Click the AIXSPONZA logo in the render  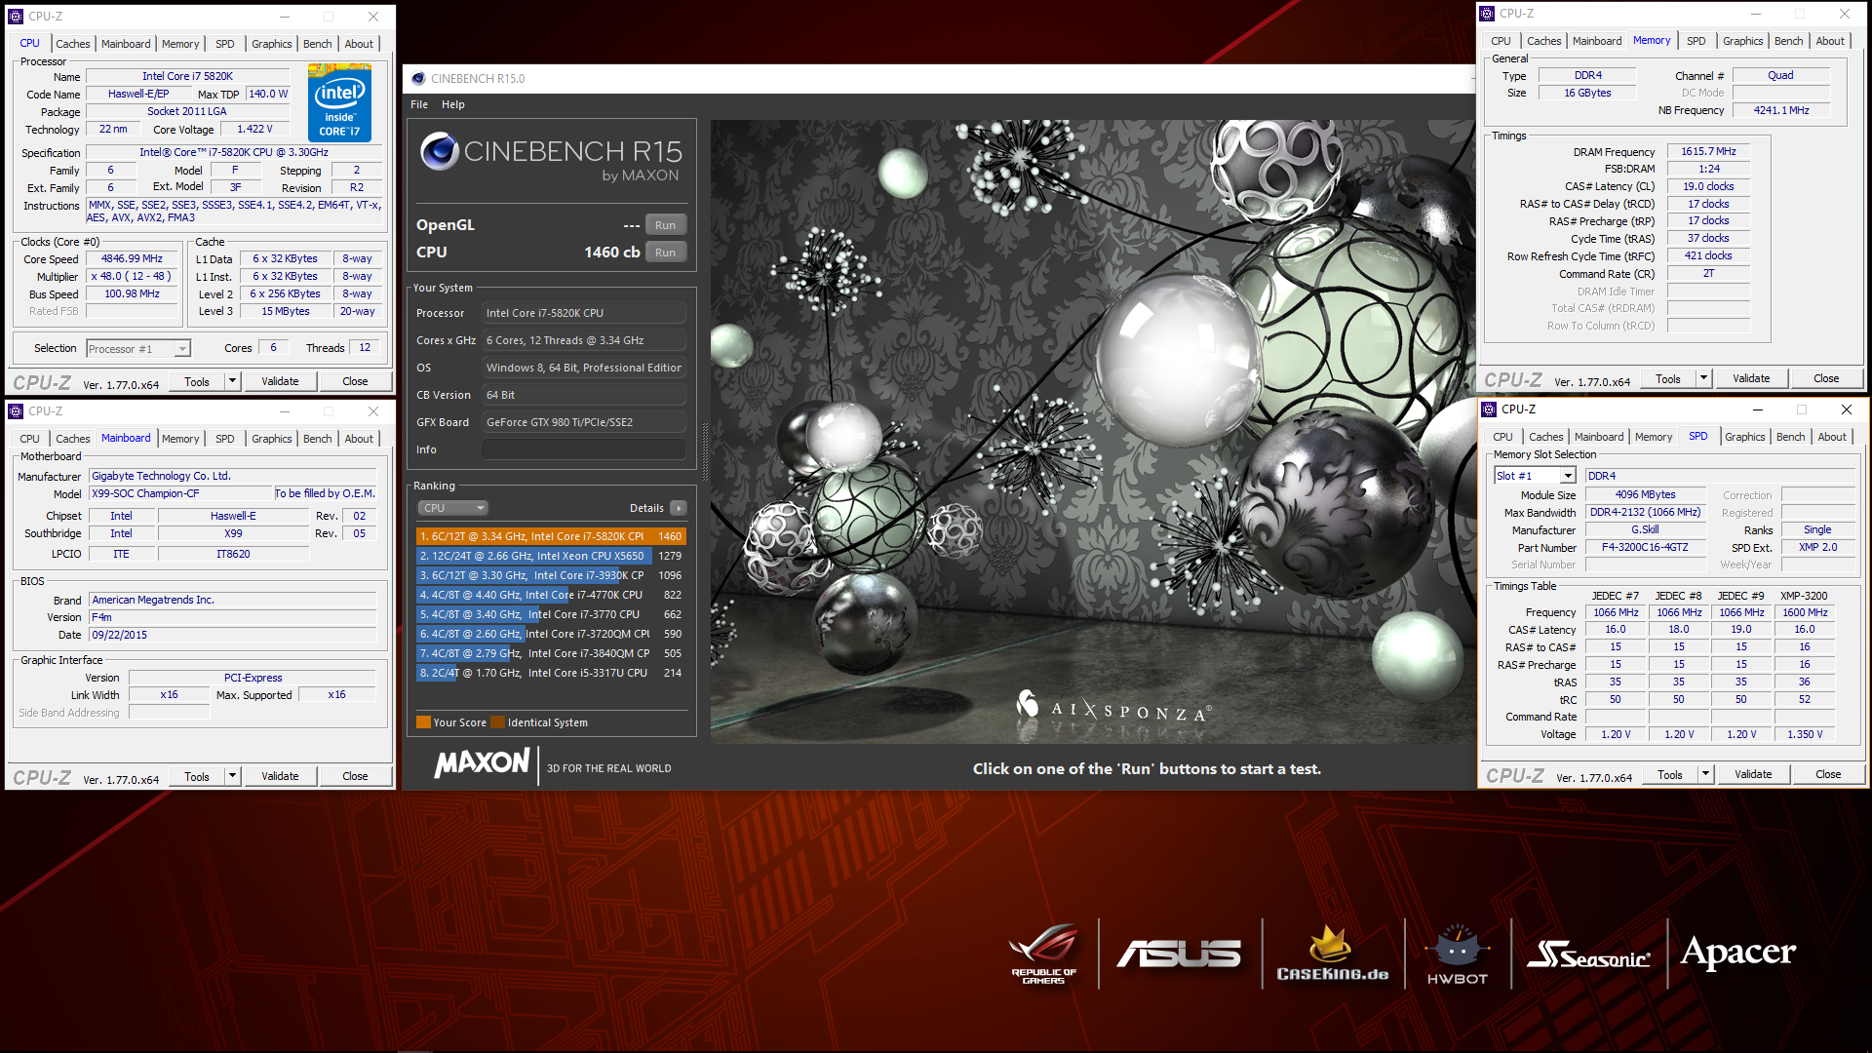pos(1112,707)
